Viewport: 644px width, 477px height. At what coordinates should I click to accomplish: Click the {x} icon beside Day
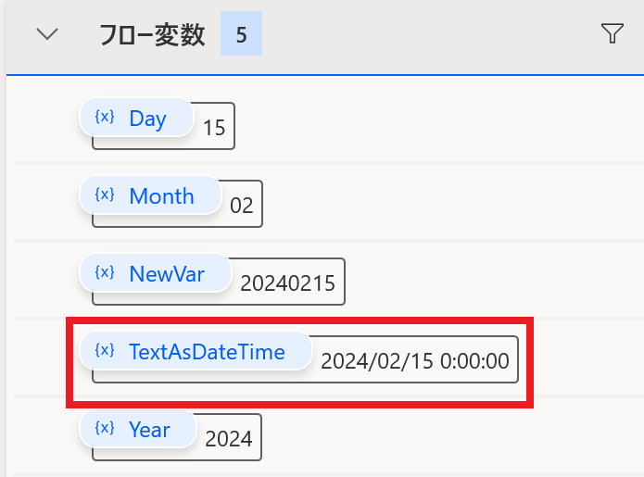point(105,117)
